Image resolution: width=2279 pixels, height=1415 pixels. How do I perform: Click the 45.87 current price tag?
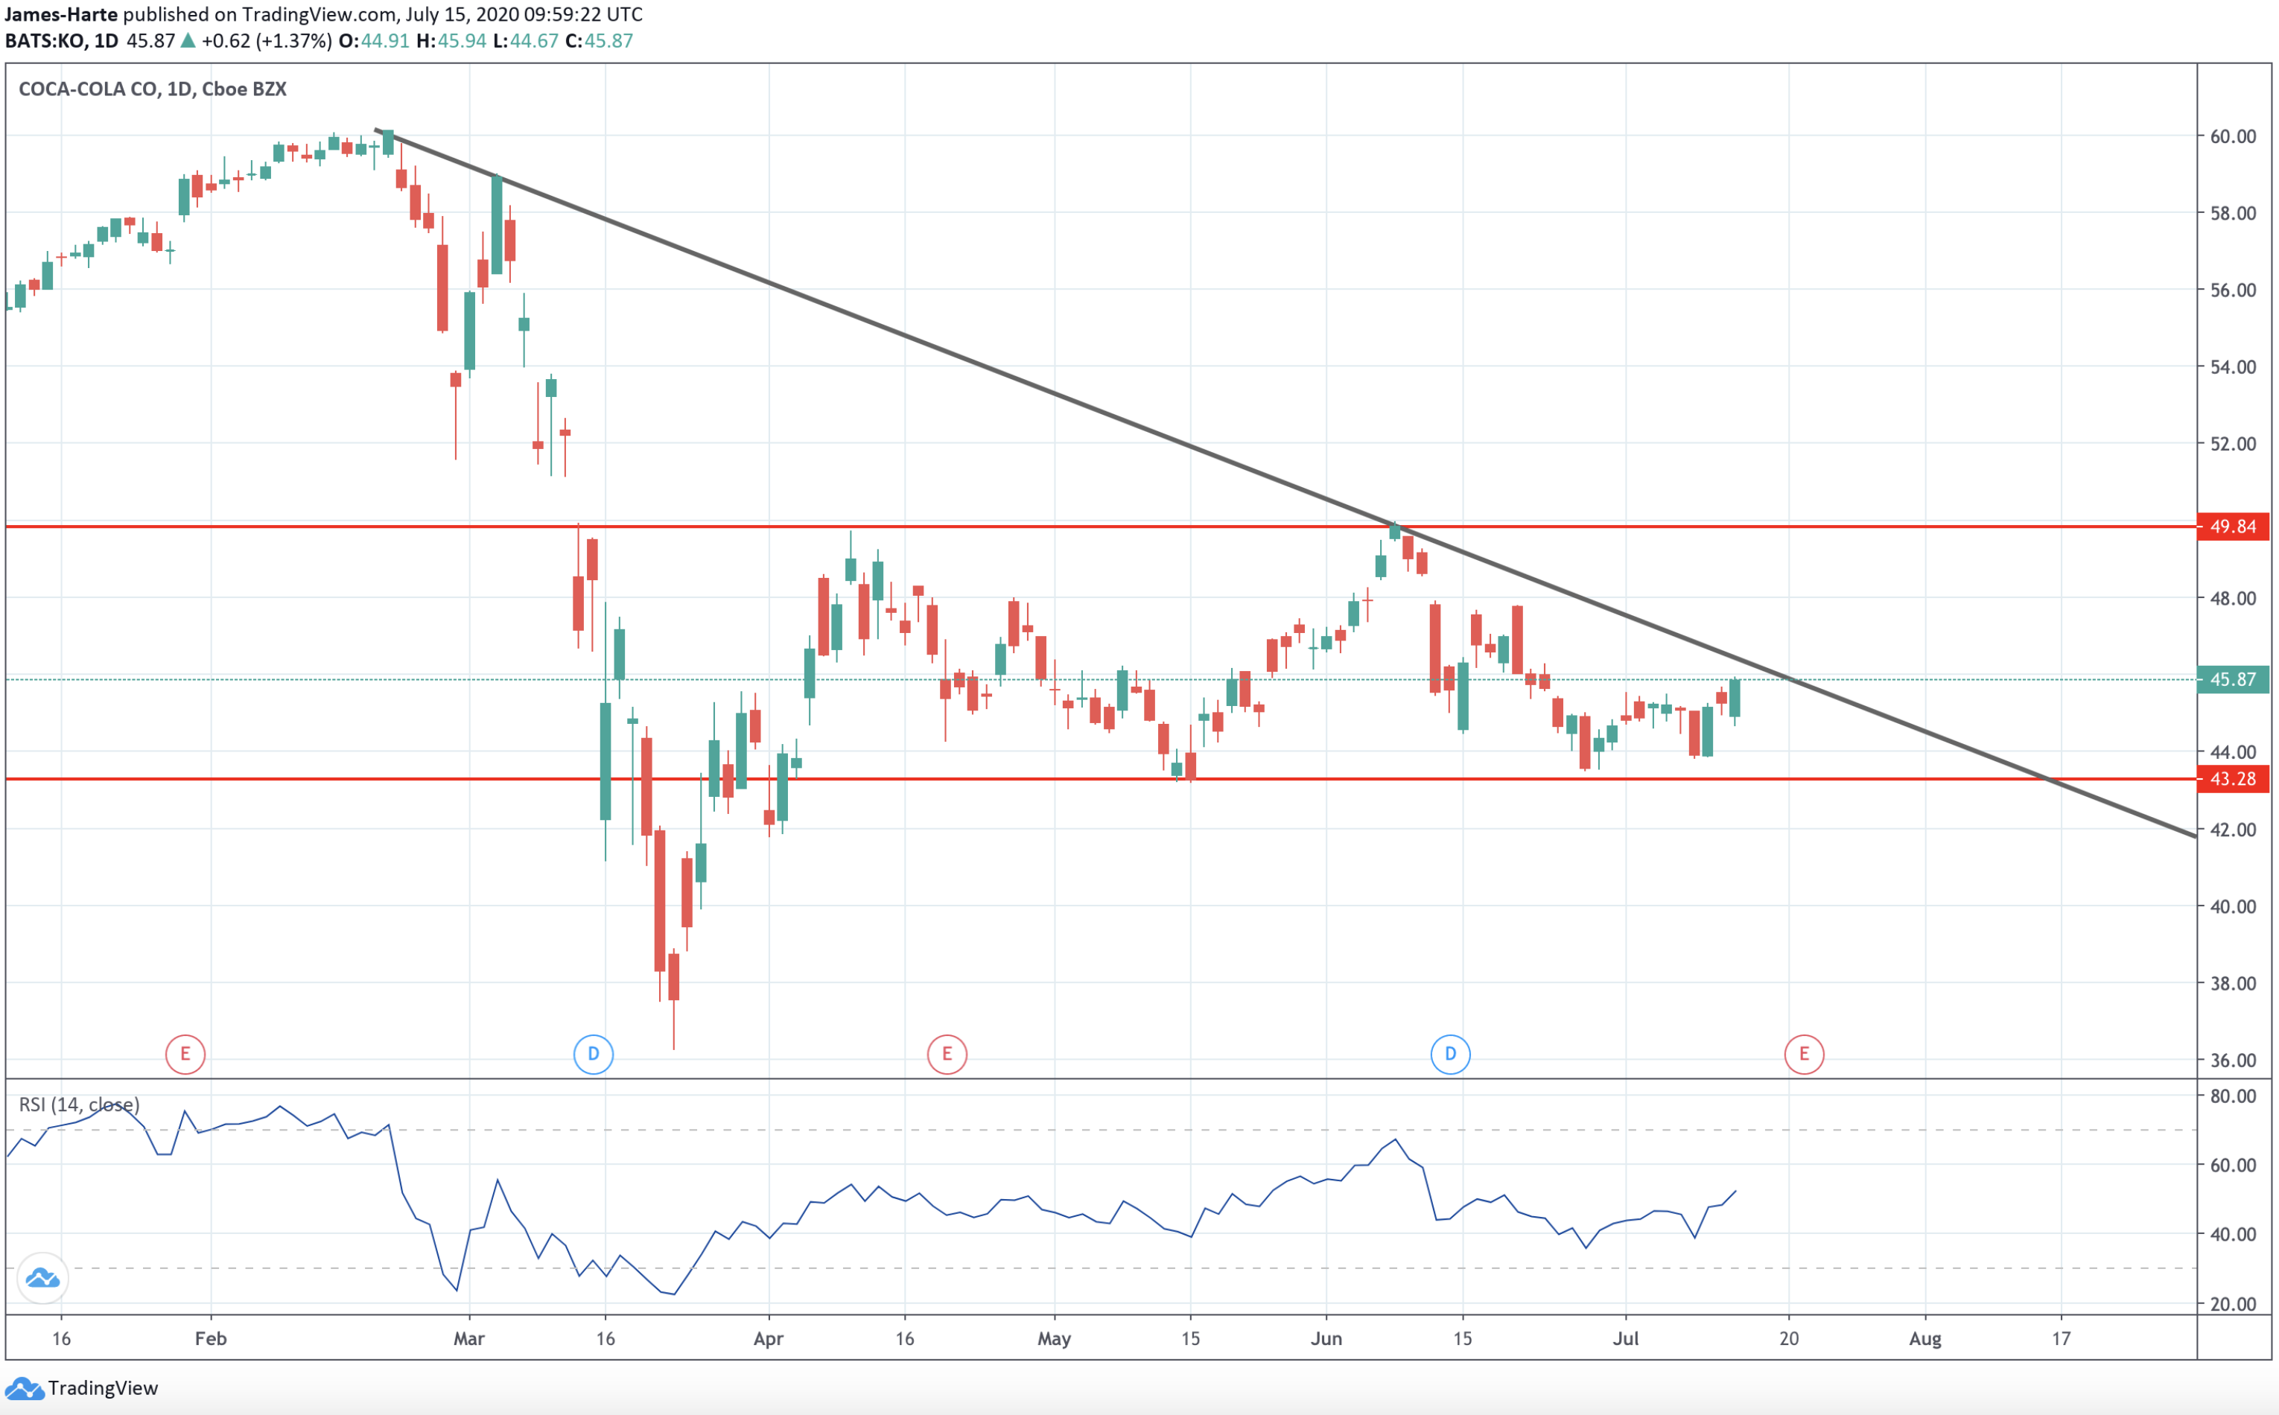(2238, 681)
